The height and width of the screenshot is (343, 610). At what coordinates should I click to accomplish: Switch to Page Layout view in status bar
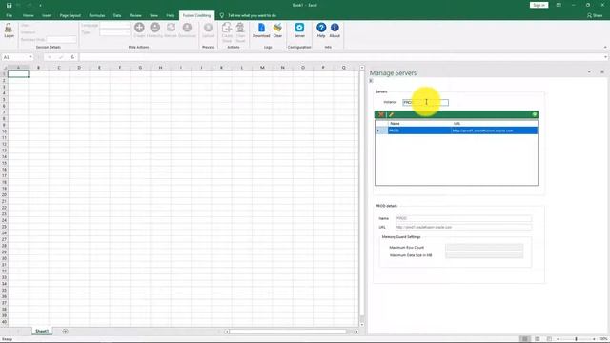tap(538, 339)
